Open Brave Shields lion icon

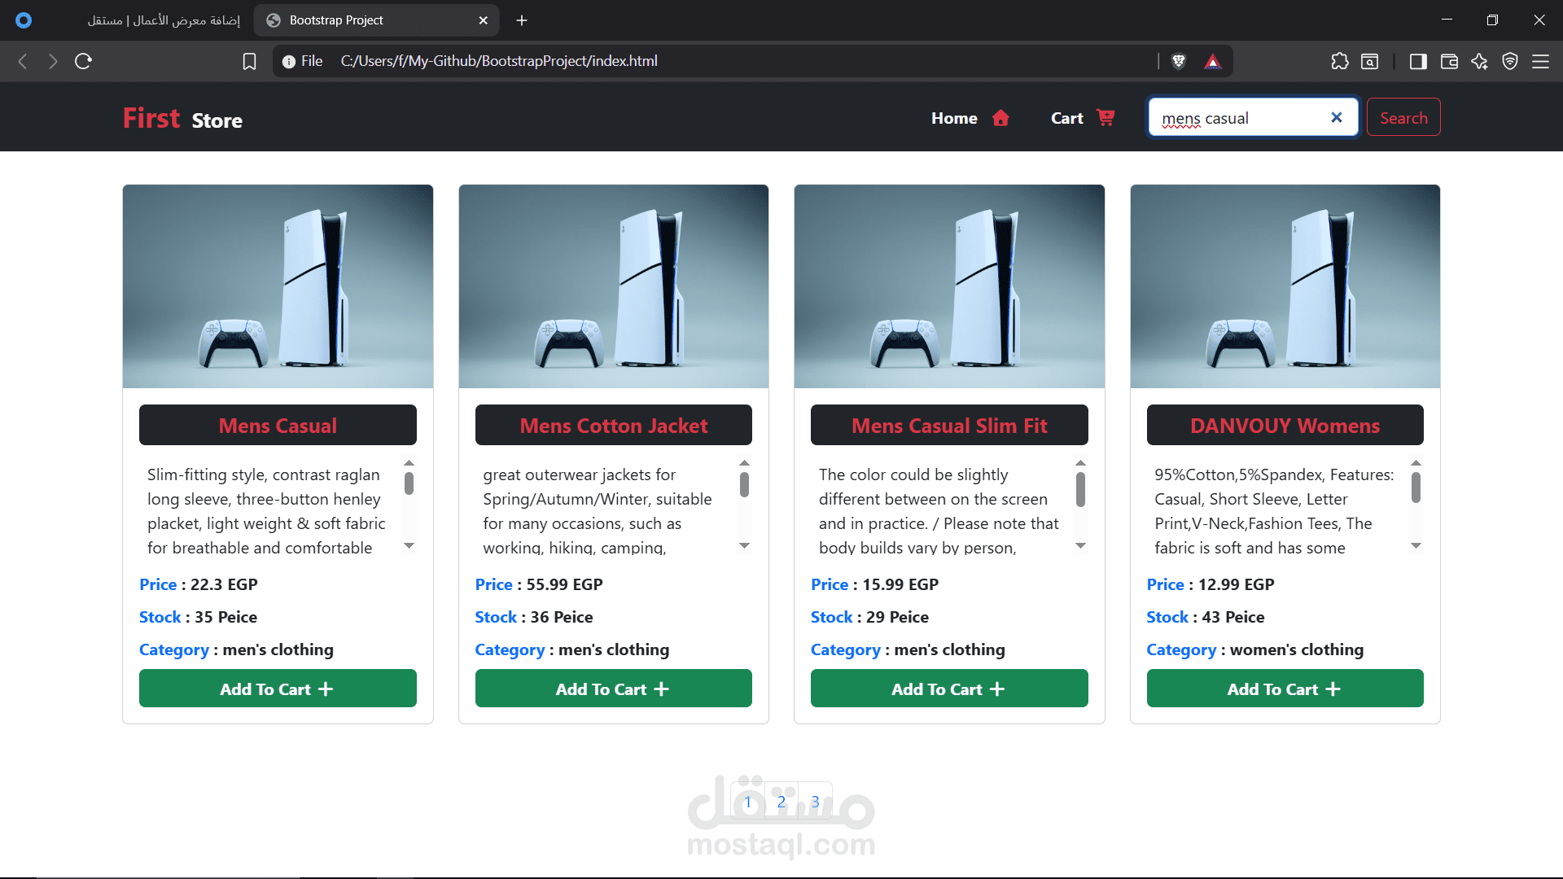tap(1178, 61)
